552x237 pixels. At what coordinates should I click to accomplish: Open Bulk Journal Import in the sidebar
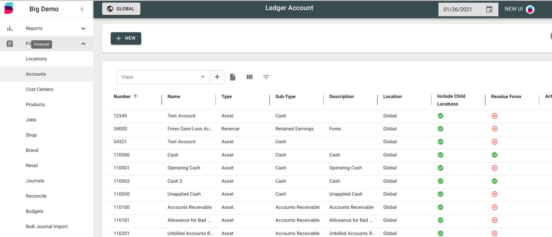[x=47, y=227]
